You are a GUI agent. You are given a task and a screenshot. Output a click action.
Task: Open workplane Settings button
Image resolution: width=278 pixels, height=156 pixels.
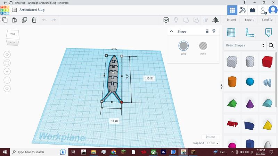tap(211, 137)
